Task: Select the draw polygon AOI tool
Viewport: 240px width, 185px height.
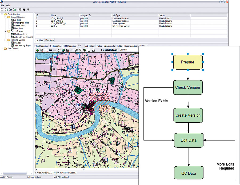Action: point(93,50)
